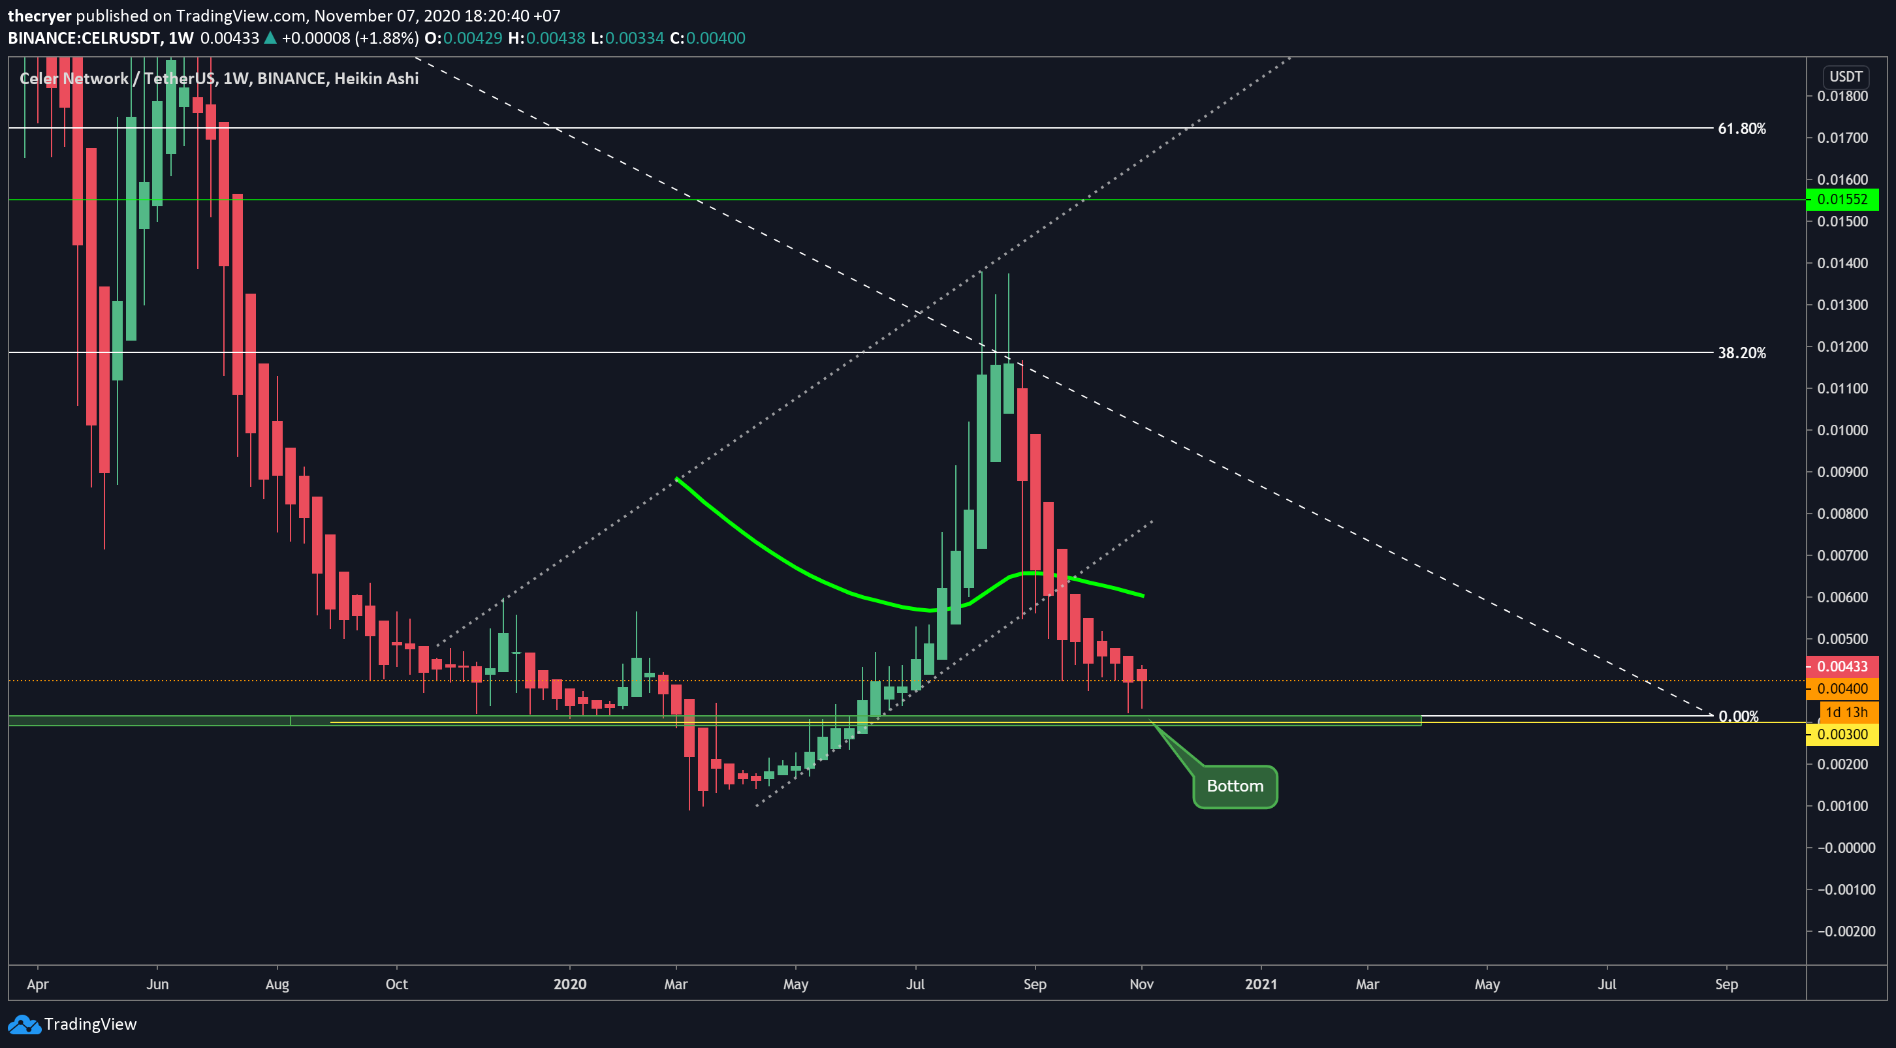Click the red 0.00433 current price label
The height and width of the screenshot is (1048, 1896).
(x=1842, y=666)
